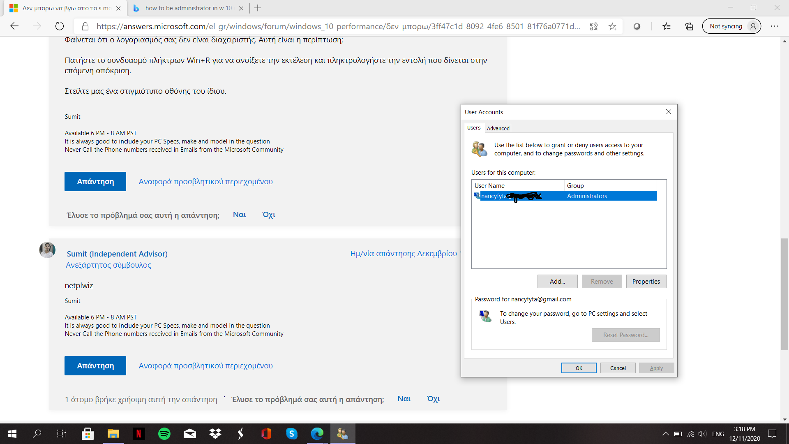This screenshot has height=444, width=789.
Task: Click Ναι for the netplwiz answer
Action: point(404,399)
